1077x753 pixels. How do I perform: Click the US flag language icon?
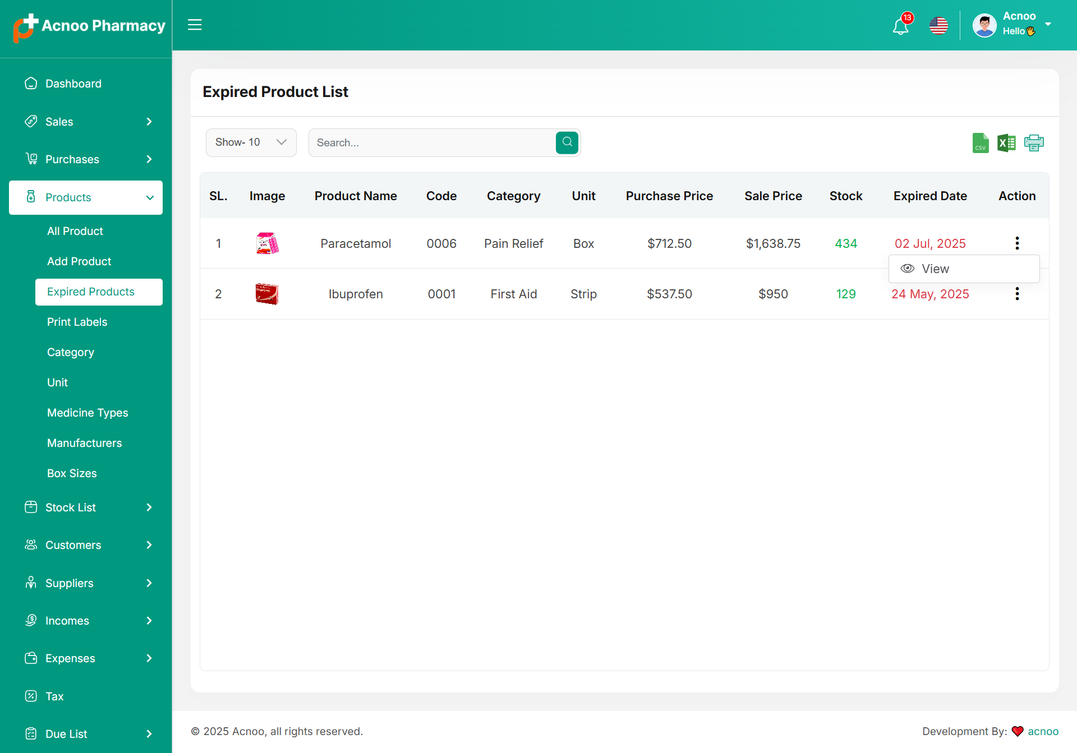point(938,26)
